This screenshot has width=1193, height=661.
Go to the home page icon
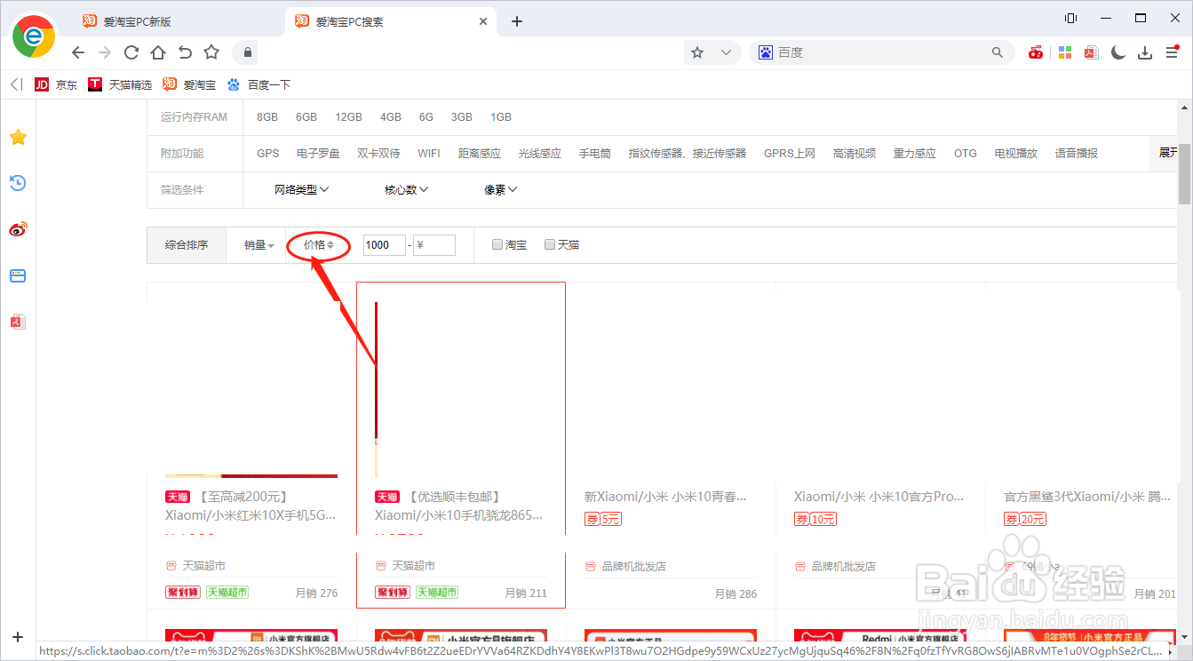click(x=158, y=52)
